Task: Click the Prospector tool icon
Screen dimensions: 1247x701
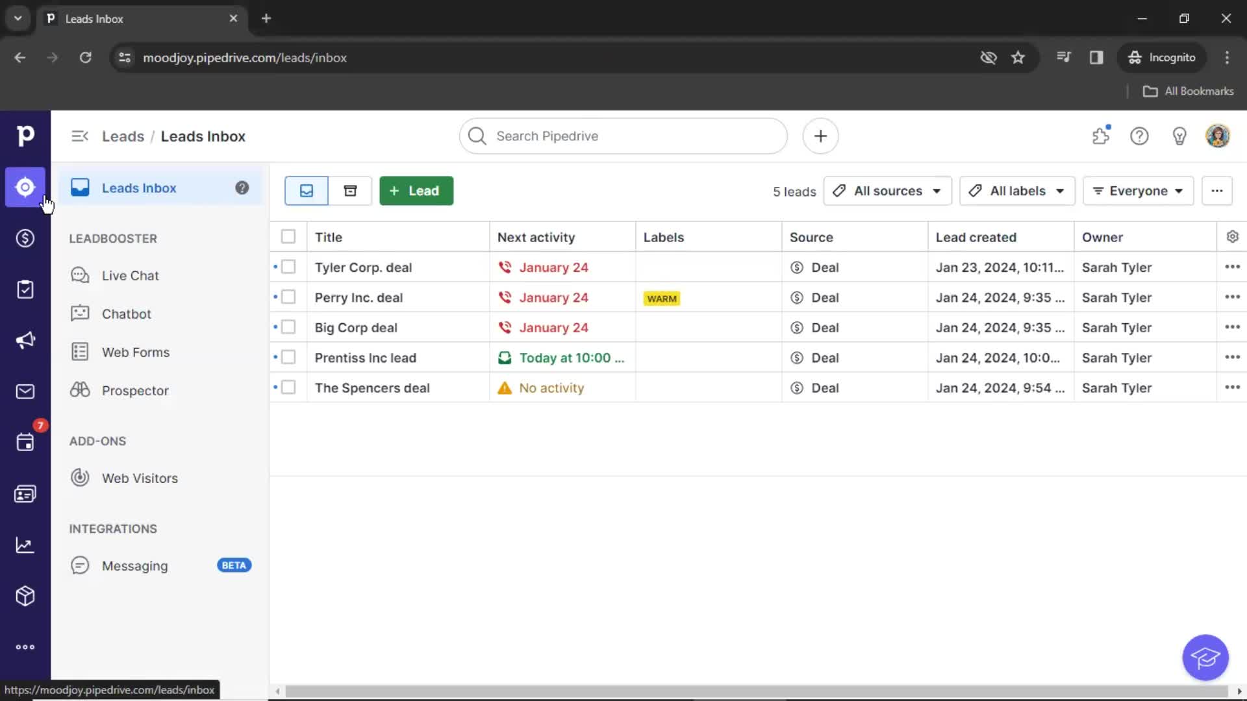Action: (x=80, y=390)
